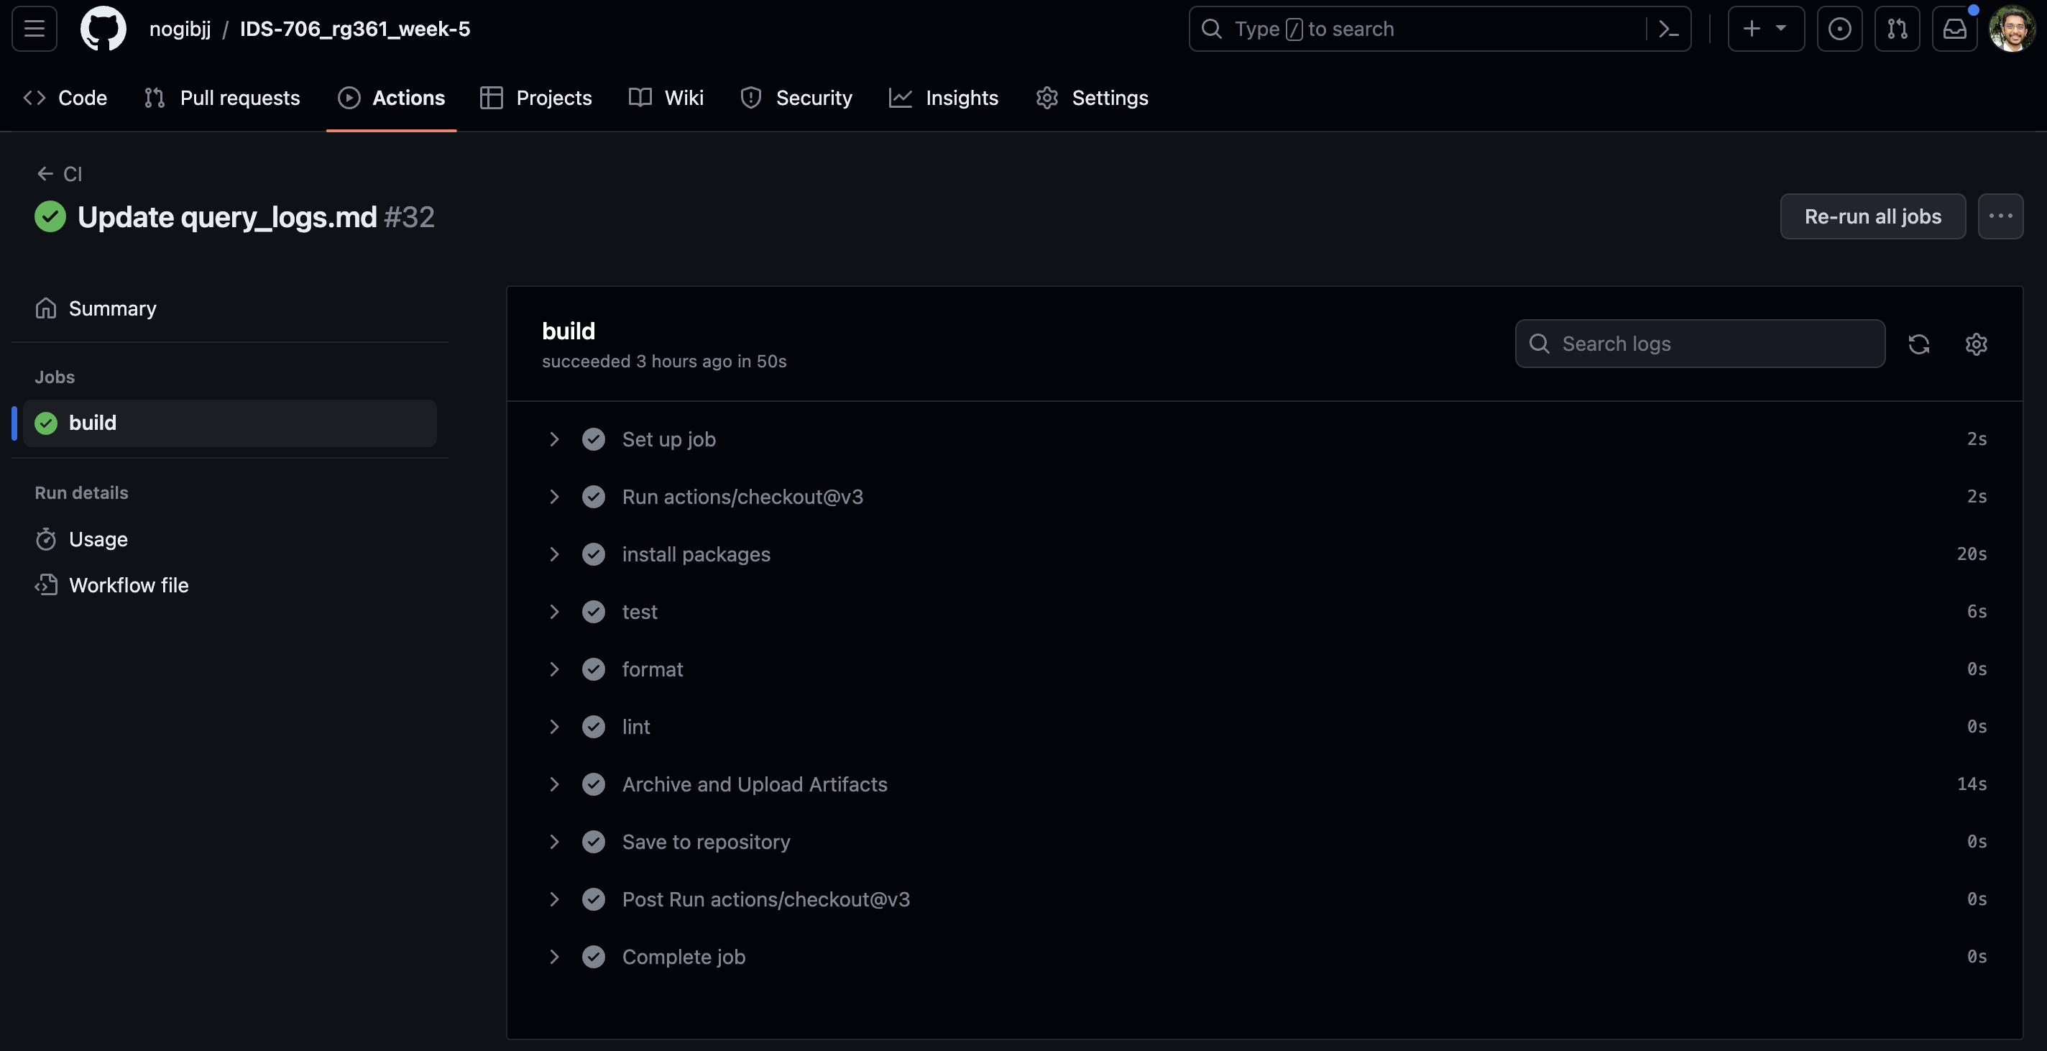Click the Re-run all jobs button
Viewport: 2047px width, 1051px height.
point(1872,216)
